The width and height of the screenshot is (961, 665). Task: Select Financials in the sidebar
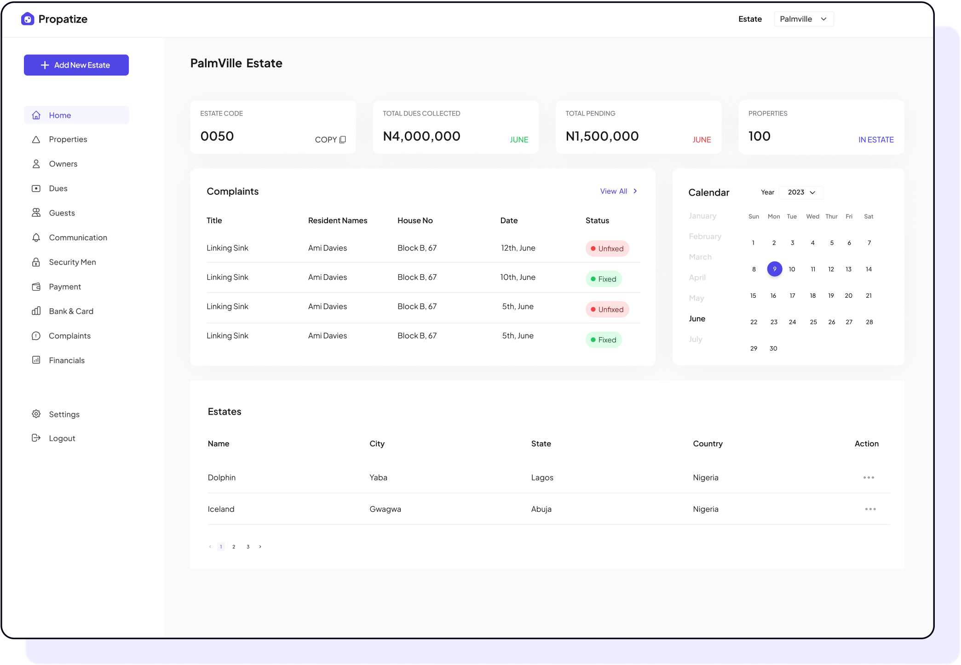click(67, 360)
